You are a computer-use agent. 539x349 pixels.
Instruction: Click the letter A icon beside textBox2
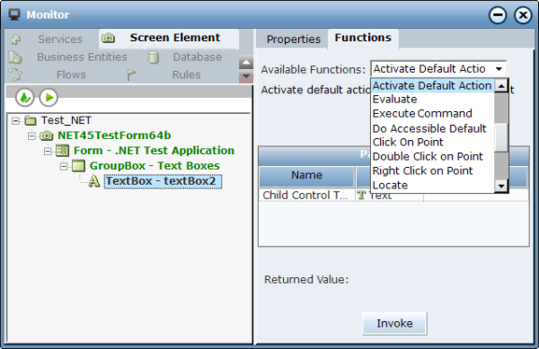tap(93, 181)
